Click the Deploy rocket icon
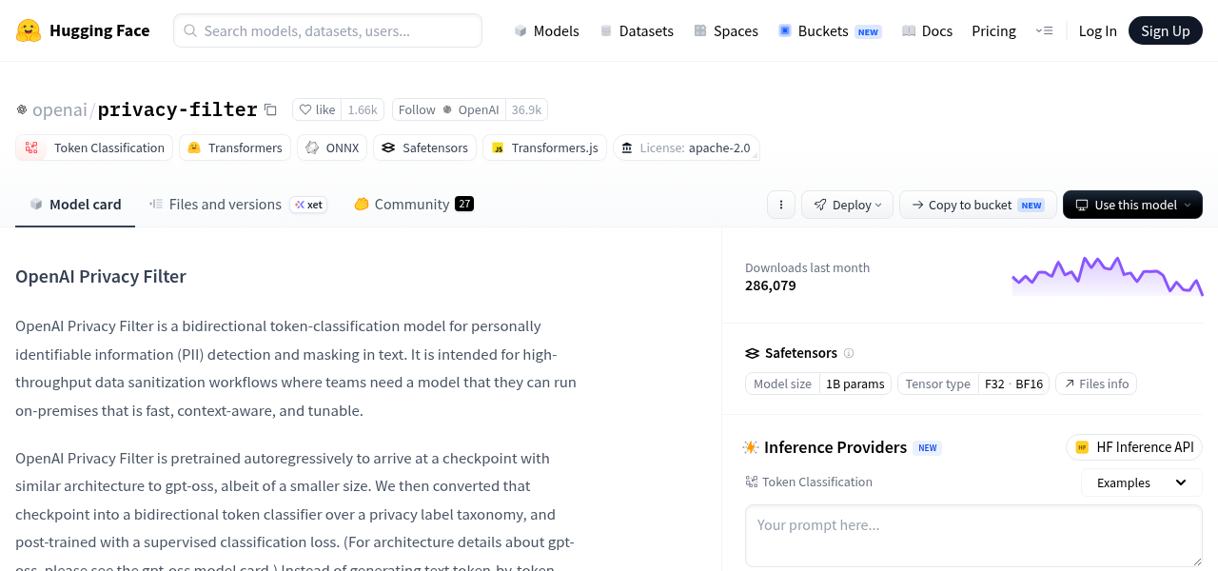Screen dimensions: 1218x571 pos(819,205)
